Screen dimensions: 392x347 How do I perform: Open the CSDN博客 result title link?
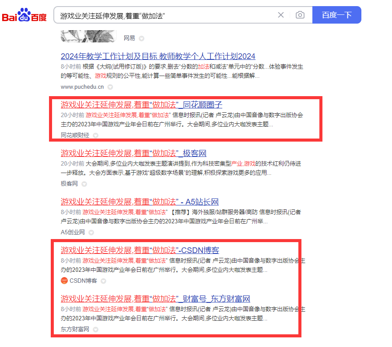point(140,250)
